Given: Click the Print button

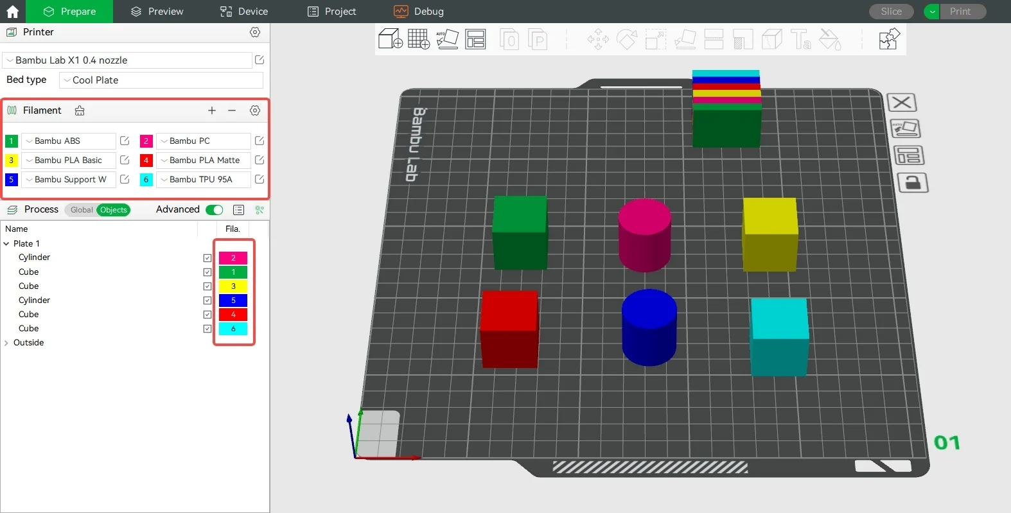Looking at the screenshot, I should 960,12.
